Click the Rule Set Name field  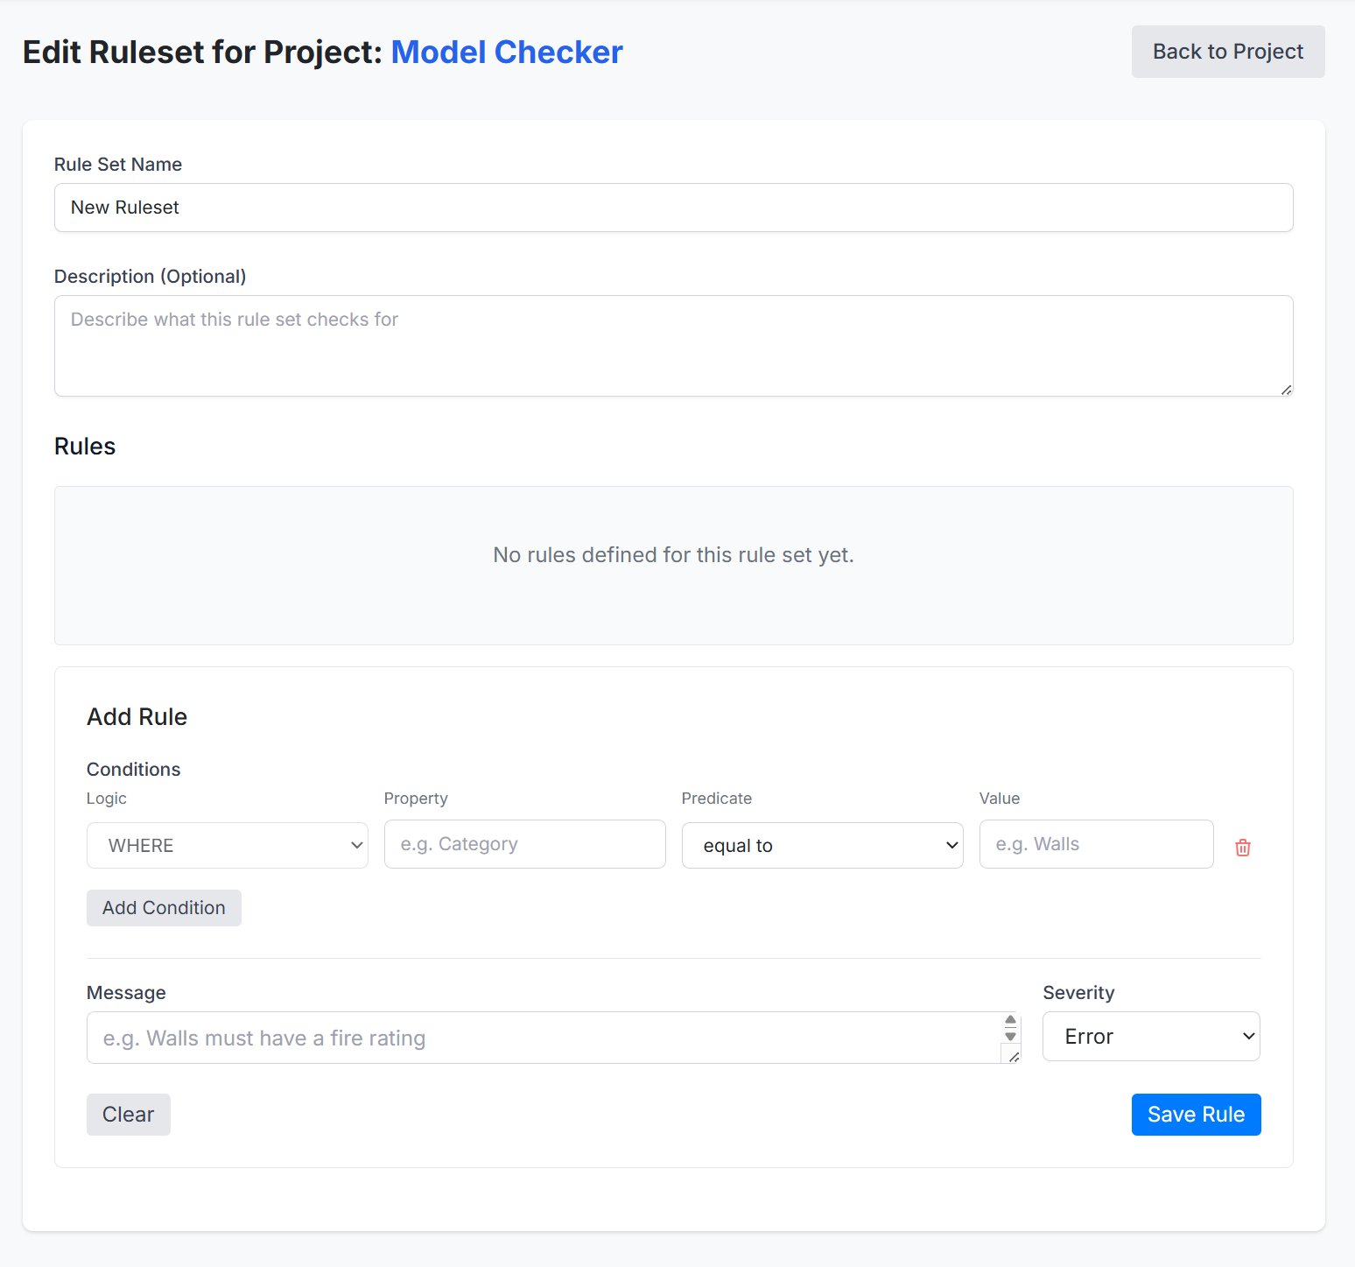click(x=672, y=208)
